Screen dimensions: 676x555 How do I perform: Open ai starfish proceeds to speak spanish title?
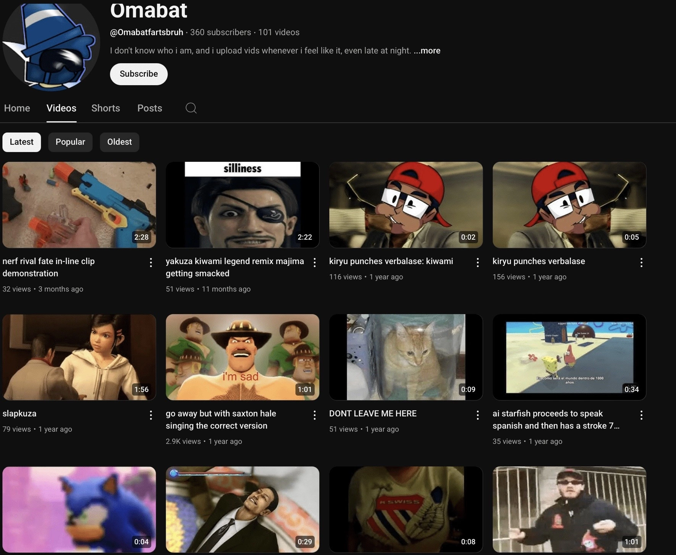click(x=556, y=419)
